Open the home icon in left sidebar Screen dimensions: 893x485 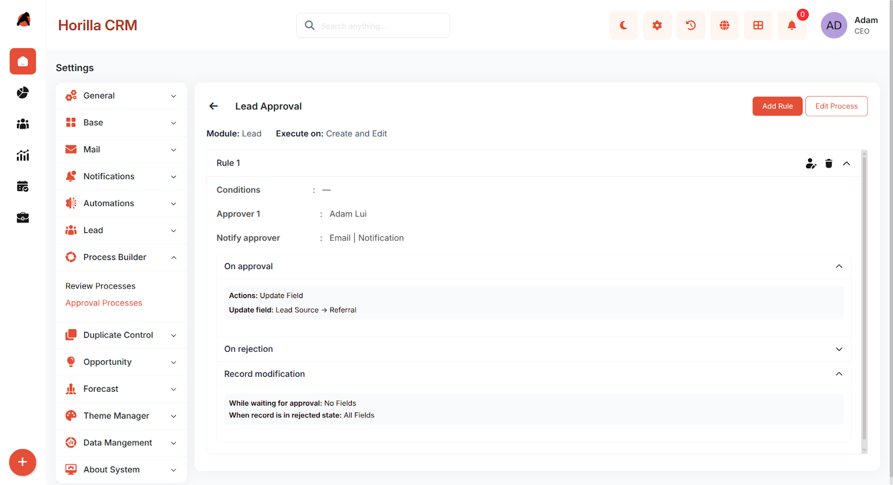tap(23, 61)
